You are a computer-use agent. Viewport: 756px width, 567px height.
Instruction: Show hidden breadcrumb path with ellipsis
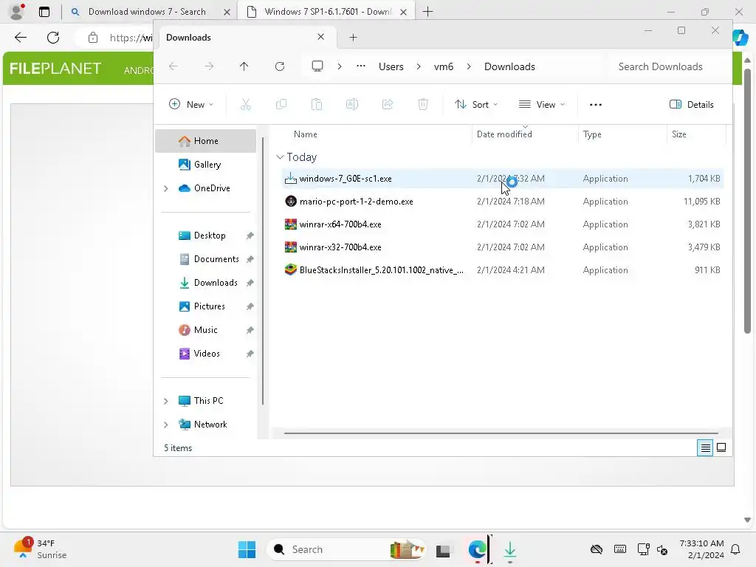pyautogui.click(x=360, y=66)
